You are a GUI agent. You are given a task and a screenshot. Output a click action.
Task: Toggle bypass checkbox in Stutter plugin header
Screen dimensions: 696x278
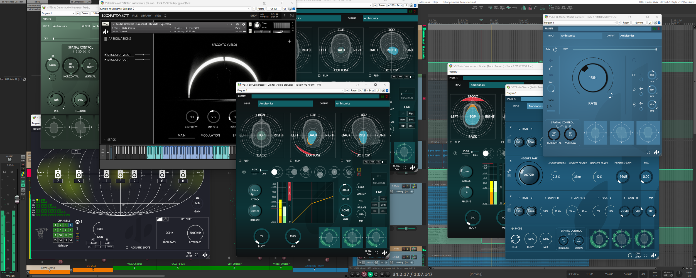click(x=659, y=23)
